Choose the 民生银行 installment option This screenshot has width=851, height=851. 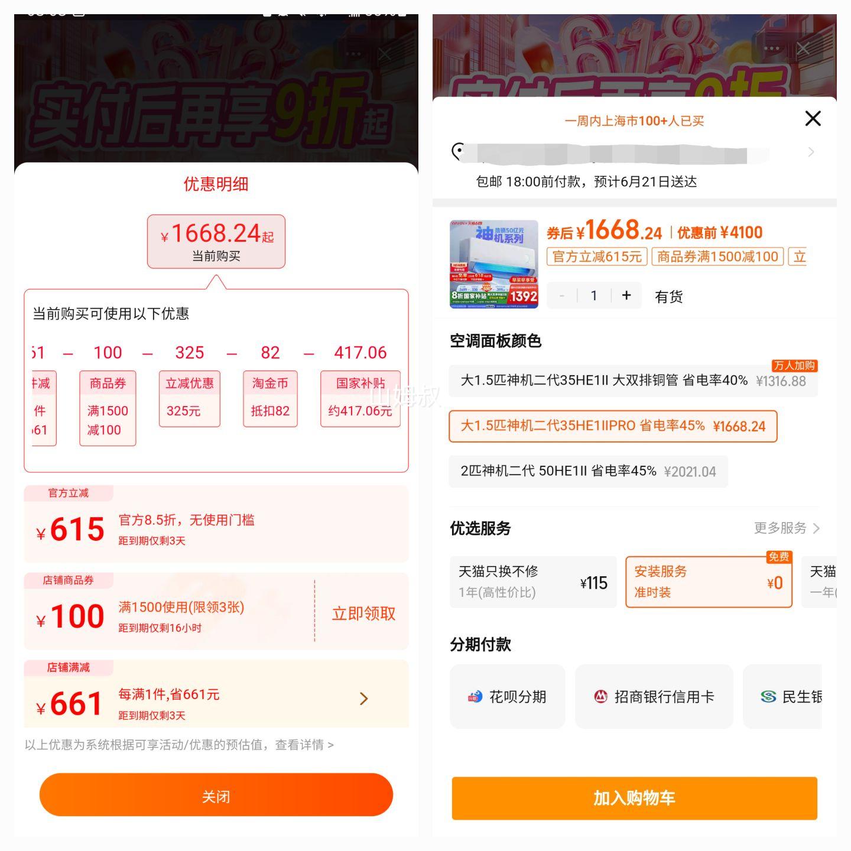tap(782, 697)
